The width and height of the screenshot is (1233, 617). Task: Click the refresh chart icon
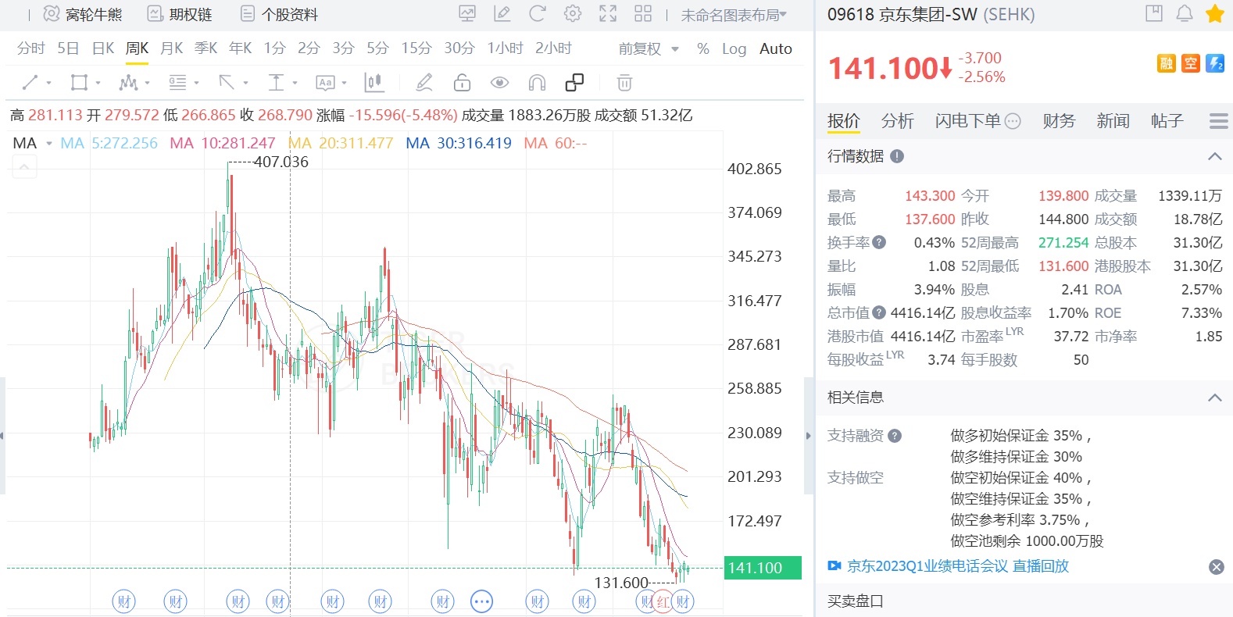point(537,14)
